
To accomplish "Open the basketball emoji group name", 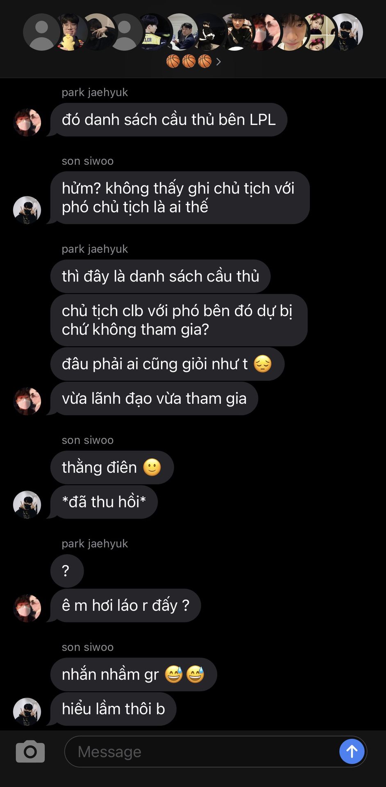I will pos(189,61).
